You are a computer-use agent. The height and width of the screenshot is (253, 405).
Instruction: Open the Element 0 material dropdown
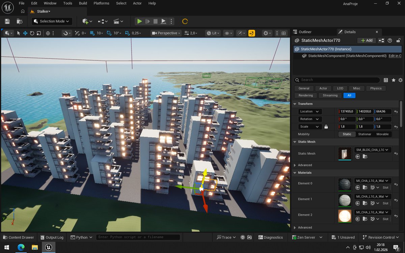pyautogui.click(x=373, y=181)
